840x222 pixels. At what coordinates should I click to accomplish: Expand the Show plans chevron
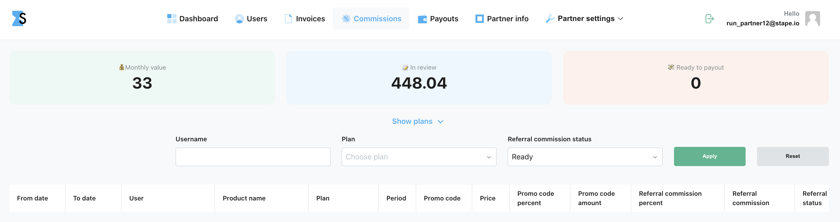point(440,122)
